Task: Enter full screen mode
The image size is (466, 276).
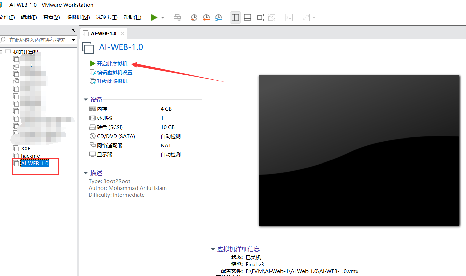Action: click(260, 17)
